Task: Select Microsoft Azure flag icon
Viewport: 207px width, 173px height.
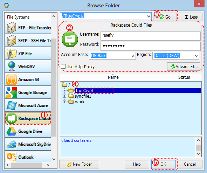Action: (x=12, y=105)
